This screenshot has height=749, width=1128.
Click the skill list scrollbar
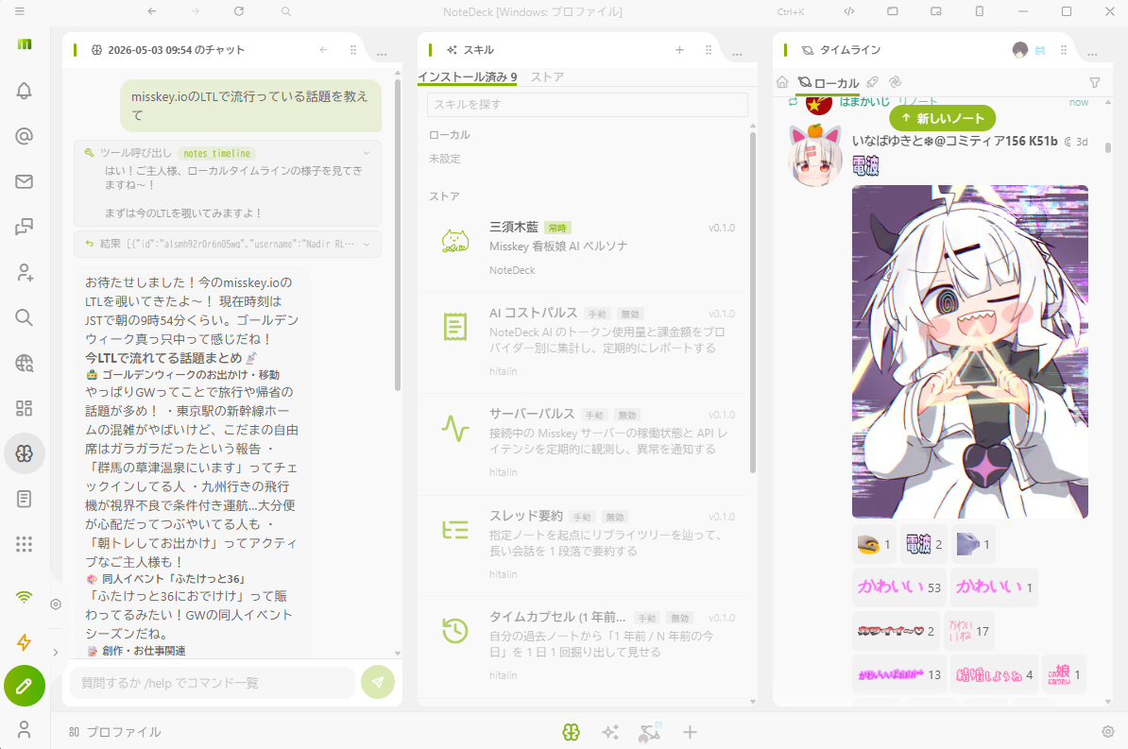[753, 302]
